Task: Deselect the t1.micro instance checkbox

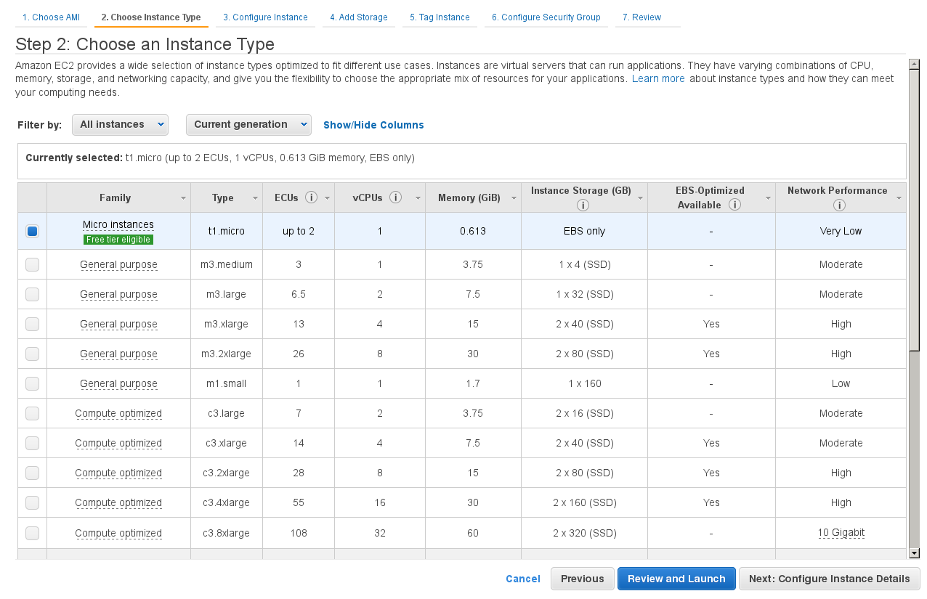Action: tap(32, 231)
